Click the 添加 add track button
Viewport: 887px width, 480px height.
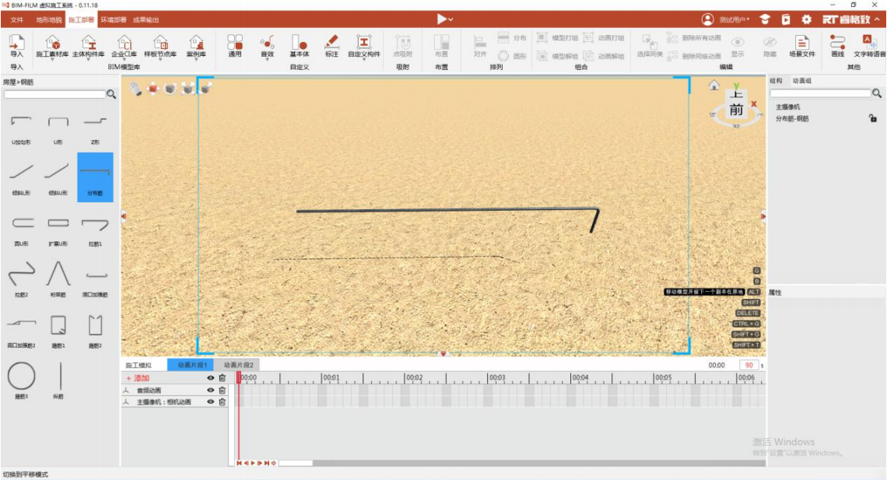pos(138,378)
